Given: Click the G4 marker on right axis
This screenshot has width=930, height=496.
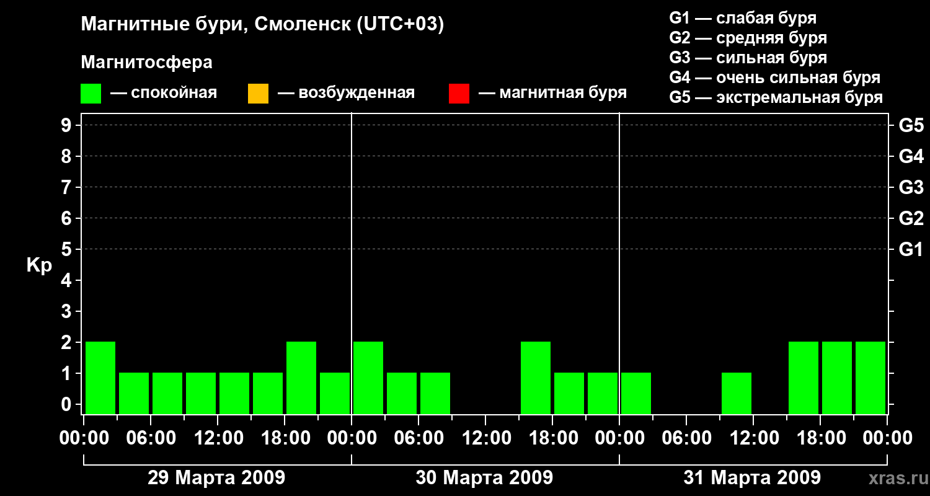Looking at the screenshot, I should (911, 156).
